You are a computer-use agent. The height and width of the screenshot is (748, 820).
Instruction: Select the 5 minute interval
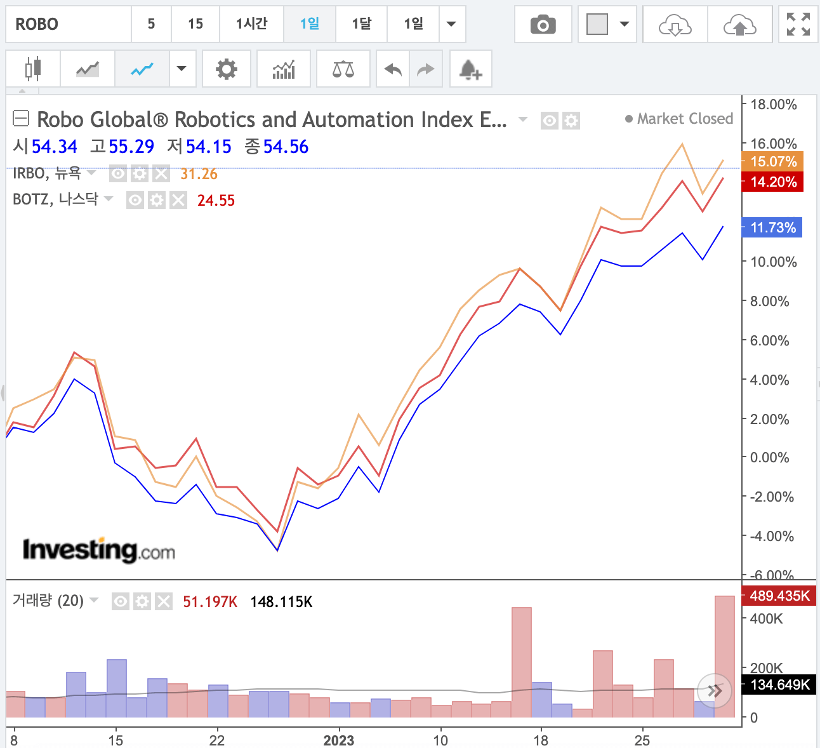pos(151,24)
